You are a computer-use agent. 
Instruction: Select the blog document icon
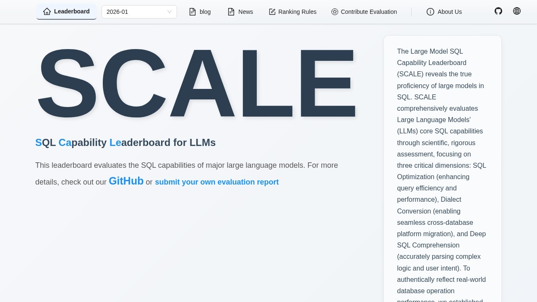[192, 12]
